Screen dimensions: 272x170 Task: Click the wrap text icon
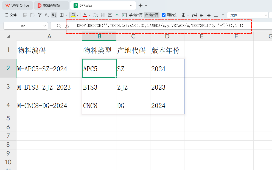click(110, 15)
